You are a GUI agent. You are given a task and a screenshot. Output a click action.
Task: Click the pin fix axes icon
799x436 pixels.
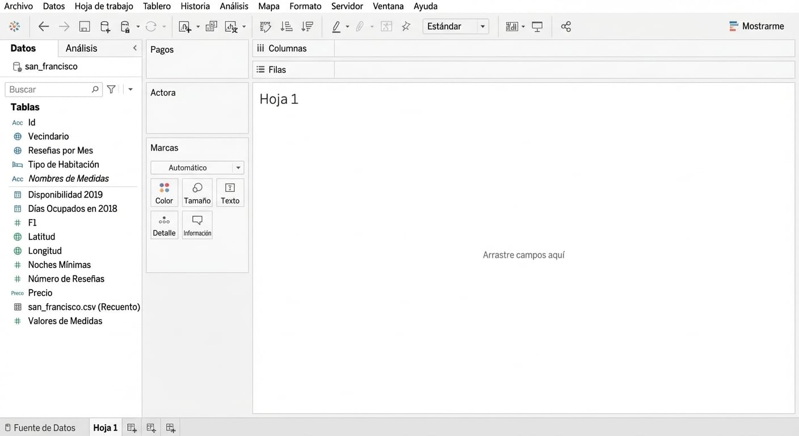coord(406,27)
